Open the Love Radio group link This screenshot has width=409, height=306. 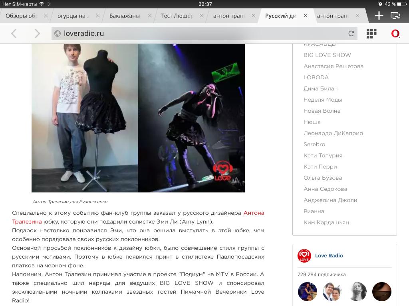[x=329, y=256]
